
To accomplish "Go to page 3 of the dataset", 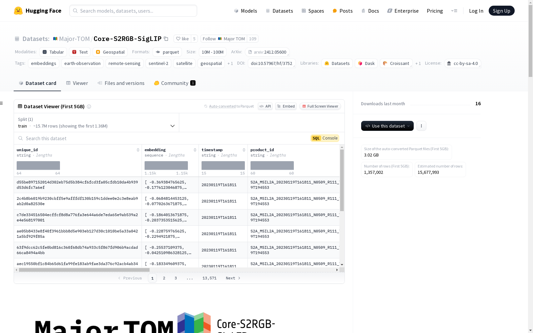I will 176,278.
